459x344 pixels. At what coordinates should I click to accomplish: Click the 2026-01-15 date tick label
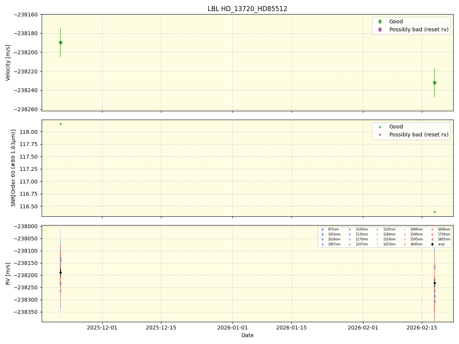pos(291,328)
